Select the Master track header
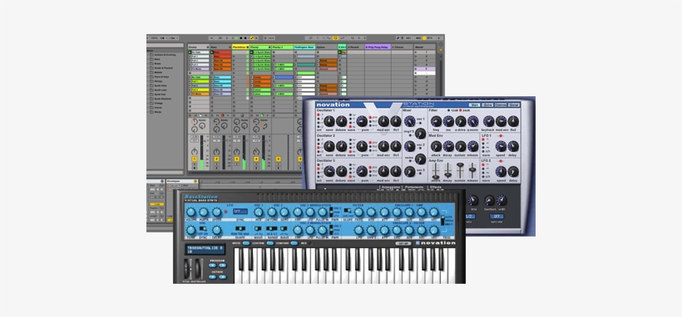 424,47
